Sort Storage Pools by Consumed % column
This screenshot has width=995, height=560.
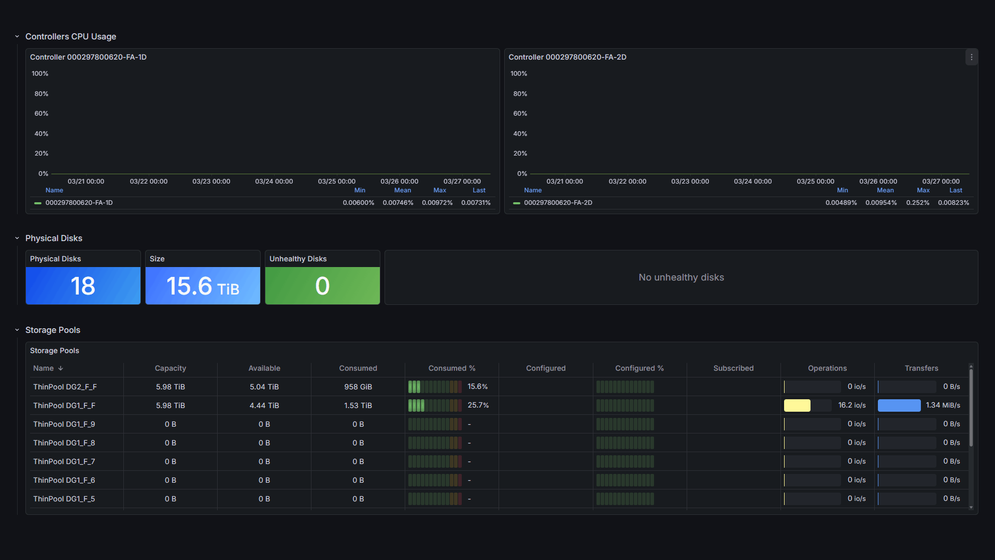point(451,369)
